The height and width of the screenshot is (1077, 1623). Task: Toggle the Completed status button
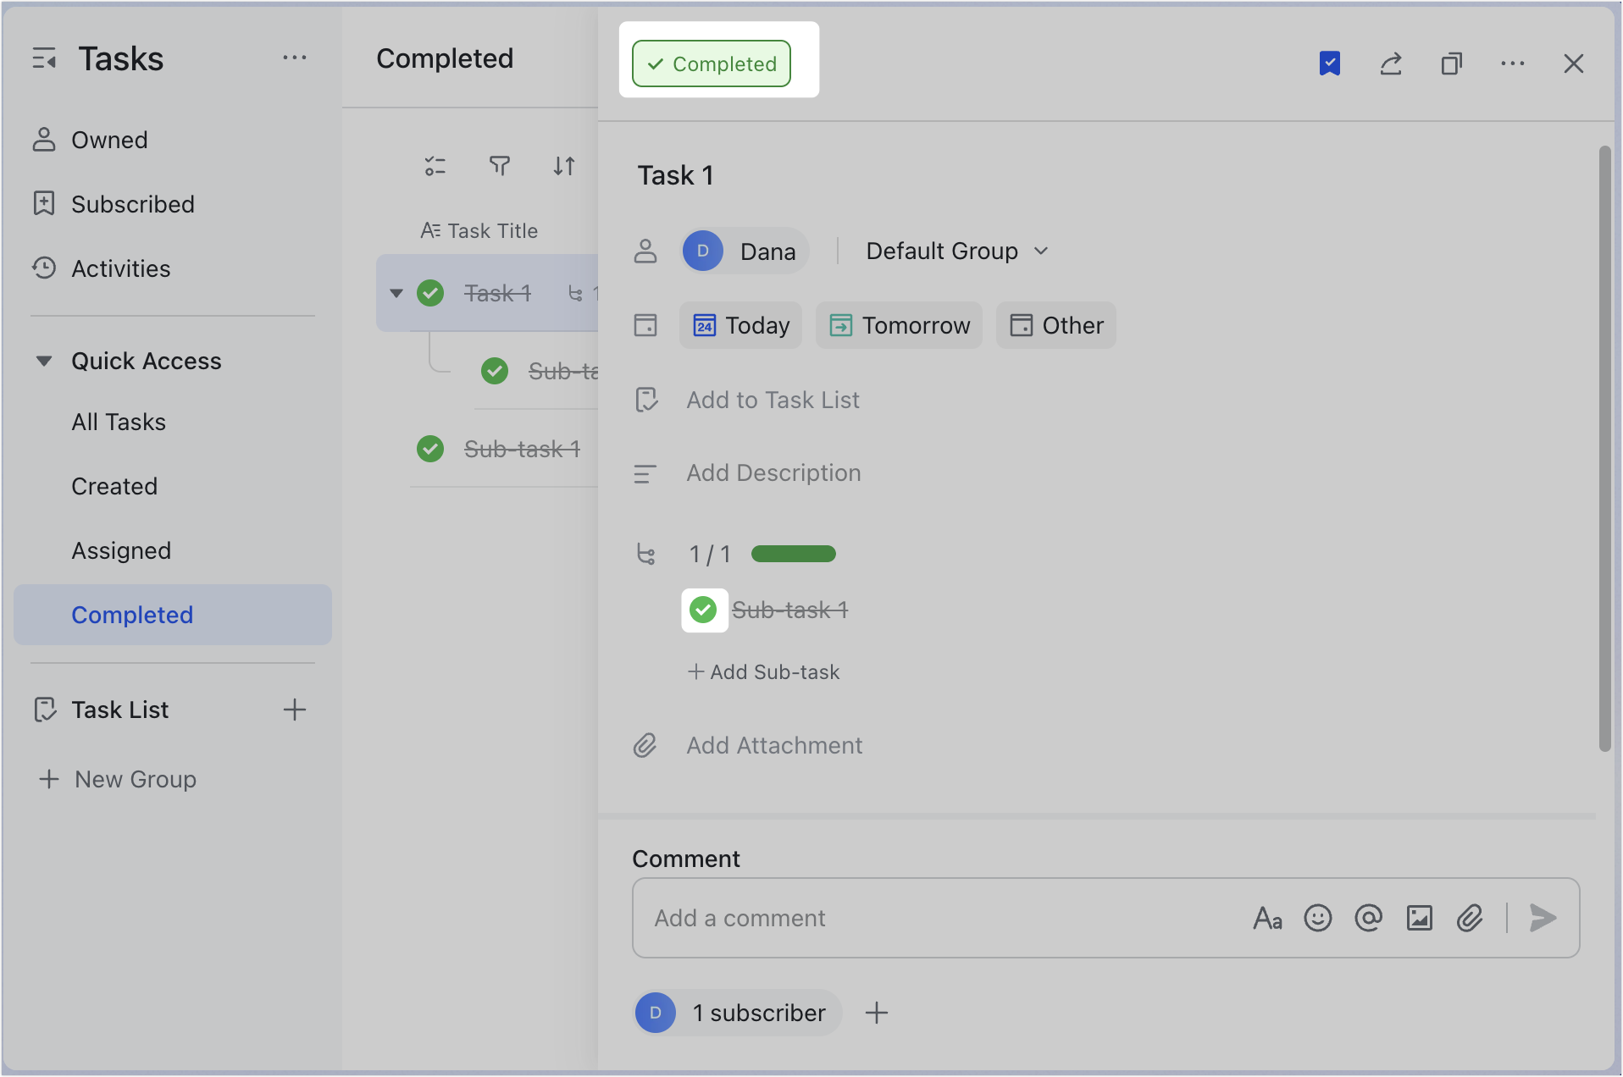712,64
